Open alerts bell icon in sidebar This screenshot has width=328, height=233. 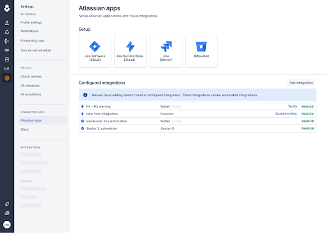[x=7, y=32]
